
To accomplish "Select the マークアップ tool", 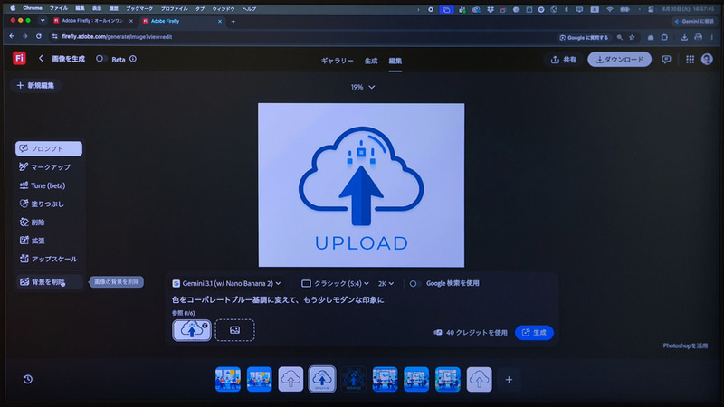I will tap(49, 167).
